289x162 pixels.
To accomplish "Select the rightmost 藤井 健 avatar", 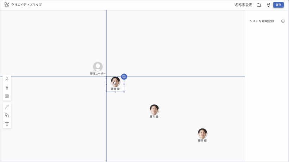I will point(202,133).
